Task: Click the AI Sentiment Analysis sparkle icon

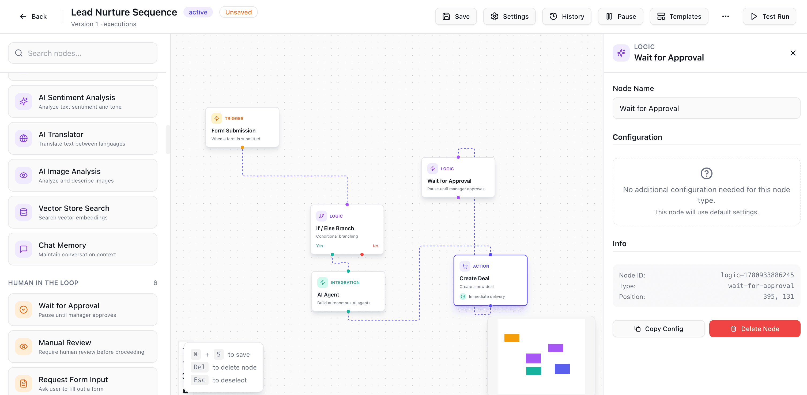Action: point(24,101)
